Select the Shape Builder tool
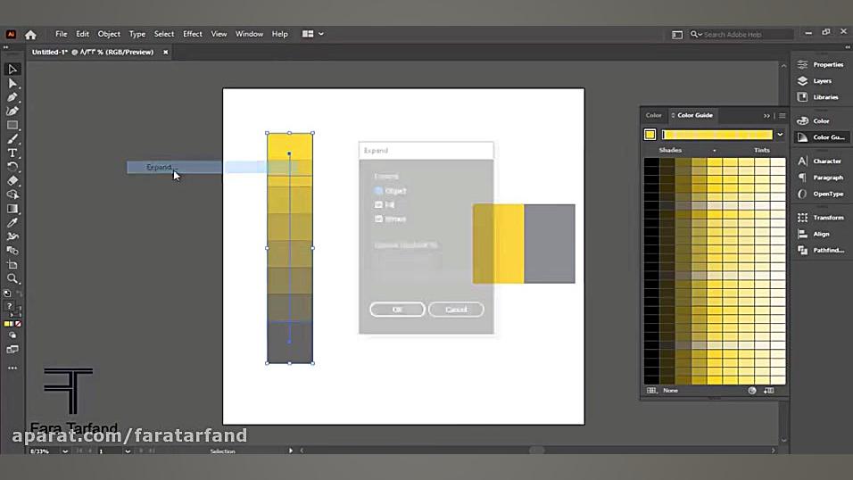The image size is (853, 480). pos(12,194)
